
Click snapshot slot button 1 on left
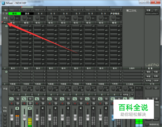click(5, 115)
